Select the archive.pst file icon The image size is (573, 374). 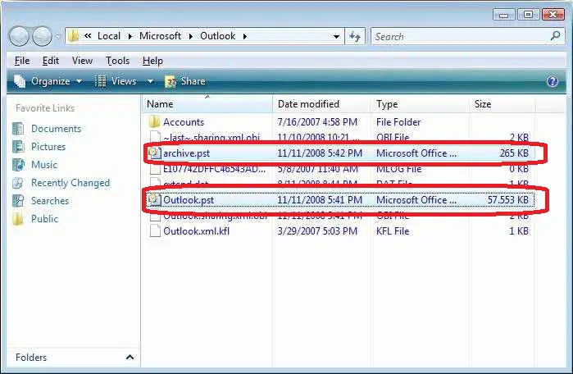point(155,153)
